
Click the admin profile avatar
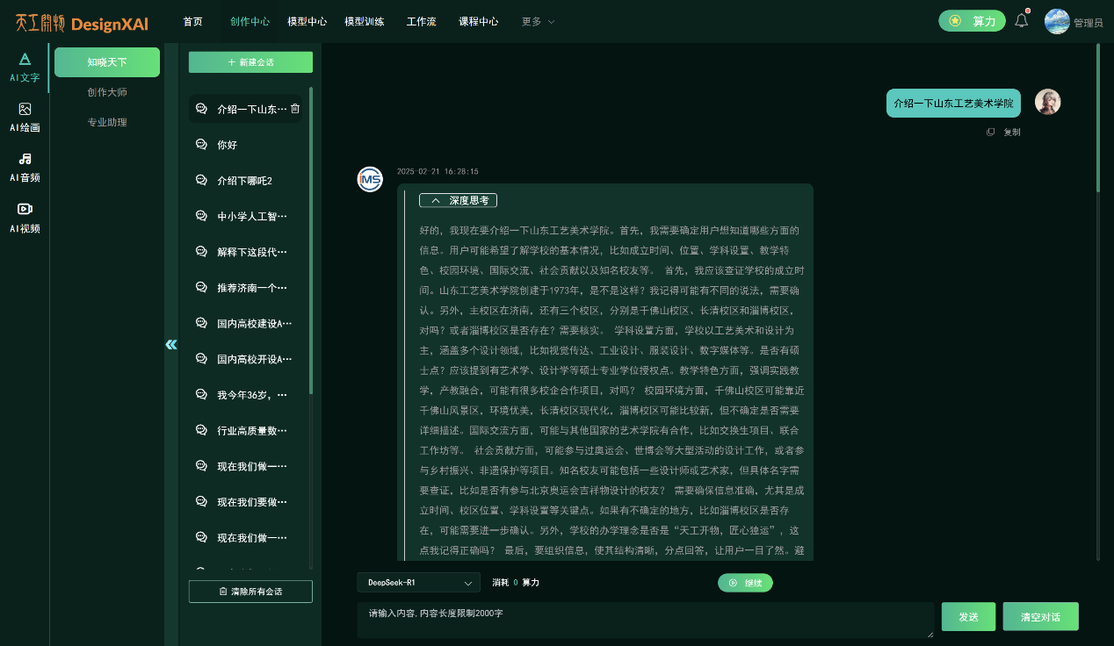pyautogui.click(x=1057, y=21)
